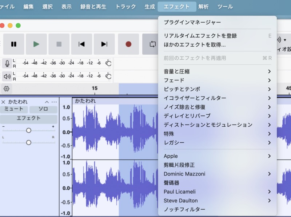The width and height of the screenshot is (291, 217).
Task: Expand the レガシー submenu
Action: (x=217, y=143)
